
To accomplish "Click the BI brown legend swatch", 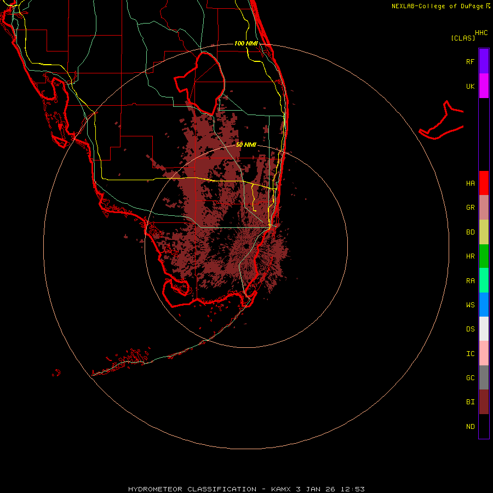I will (484, 402).
